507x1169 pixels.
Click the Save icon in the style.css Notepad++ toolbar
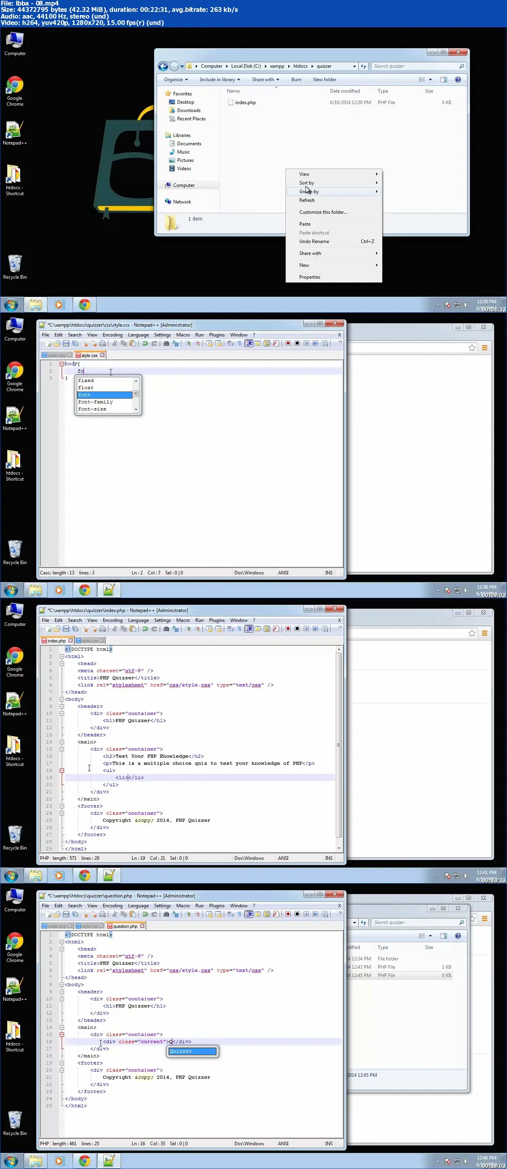pos(66,344)
